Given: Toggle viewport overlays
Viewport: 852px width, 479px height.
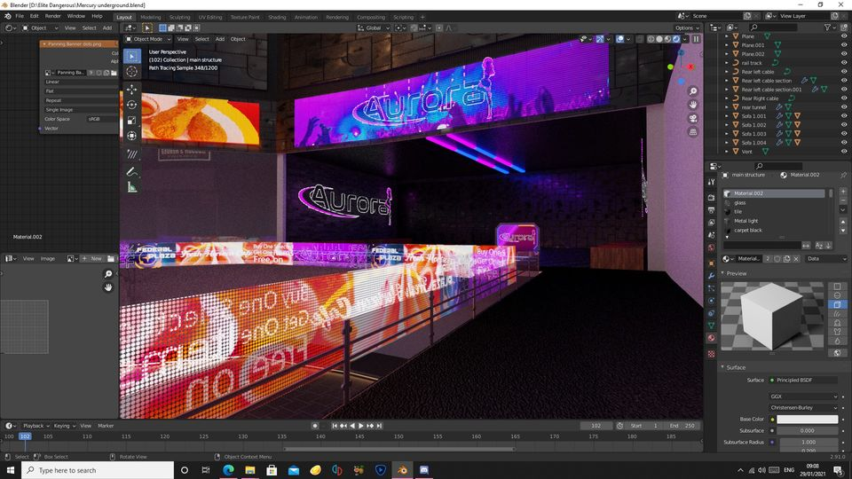Looking at the screenshot, I should (620, 39).
